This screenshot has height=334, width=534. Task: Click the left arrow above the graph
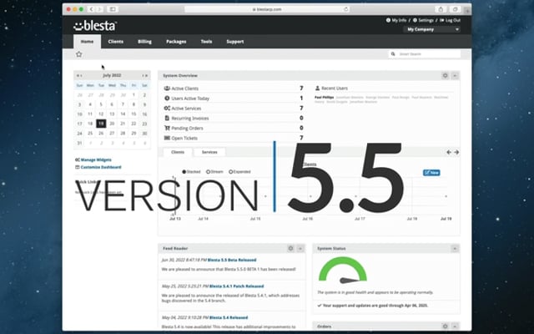(x=449, y=152)
